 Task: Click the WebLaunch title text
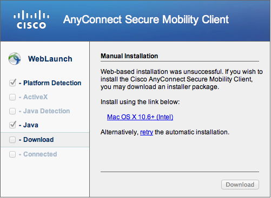(50, 59)
